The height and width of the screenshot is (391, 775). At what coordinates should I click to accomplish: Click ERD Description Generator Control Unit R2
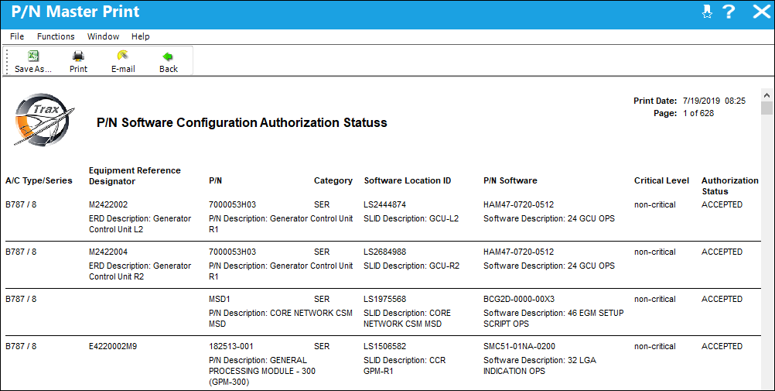140,271
